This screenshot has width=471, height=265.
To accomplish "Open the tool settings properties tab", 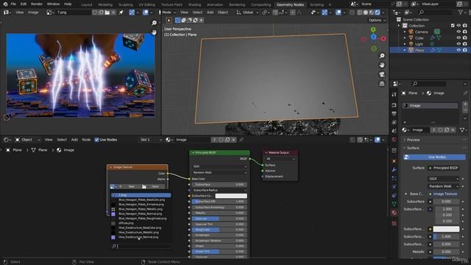I will (x=394, y=95).
